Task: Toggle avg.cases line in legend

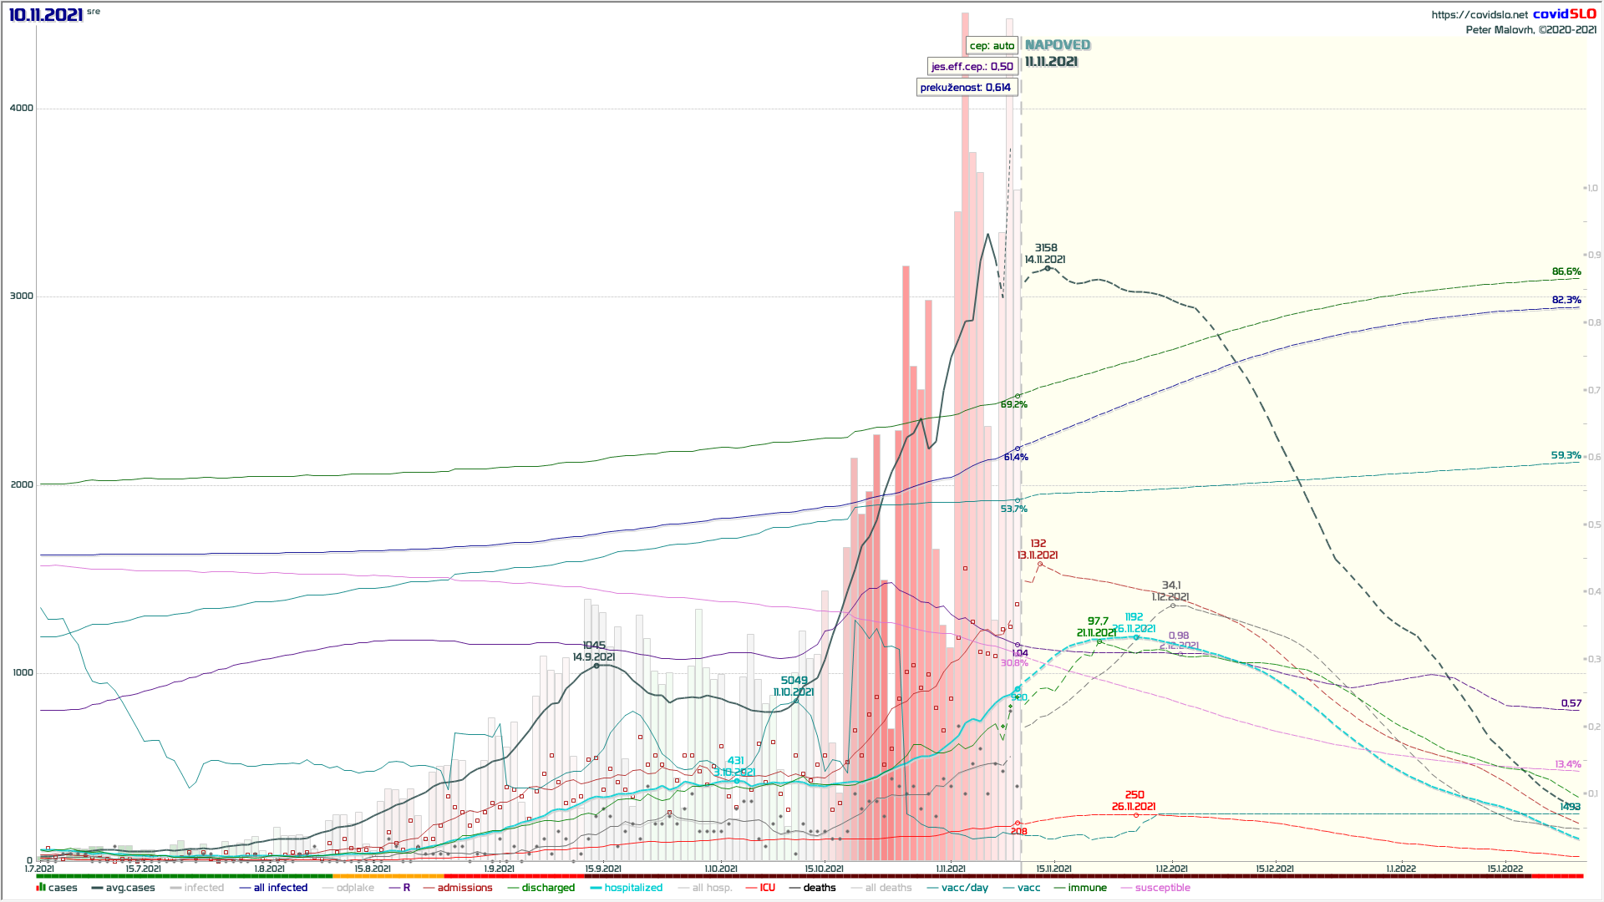Action: [129, 888]
